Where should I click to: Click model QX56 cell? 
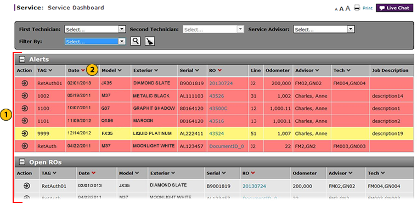tap(107, 121)
